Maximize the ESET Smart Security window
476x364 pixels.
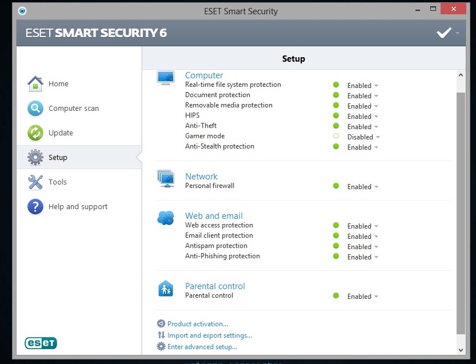point(433,9)
